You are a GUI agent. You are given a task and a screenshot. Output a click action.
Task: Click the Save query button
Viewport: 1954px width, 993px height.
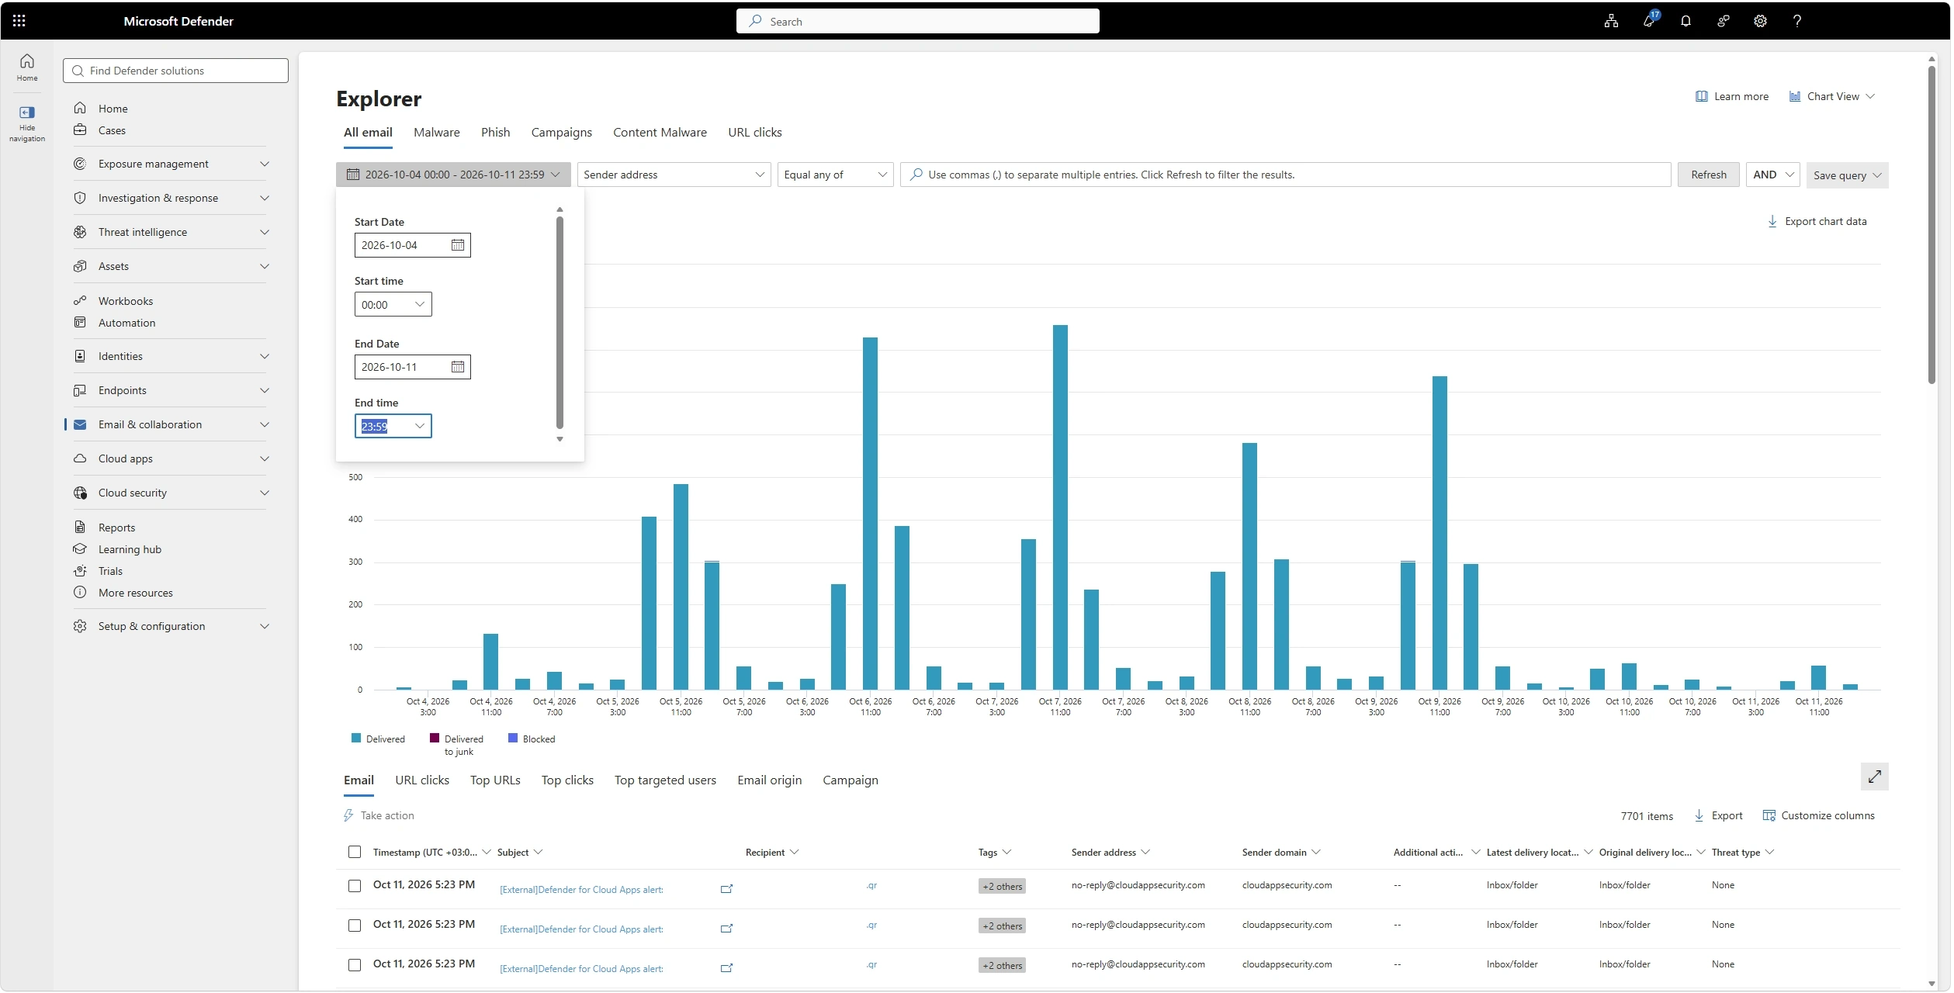click(x=1848, y=175)
